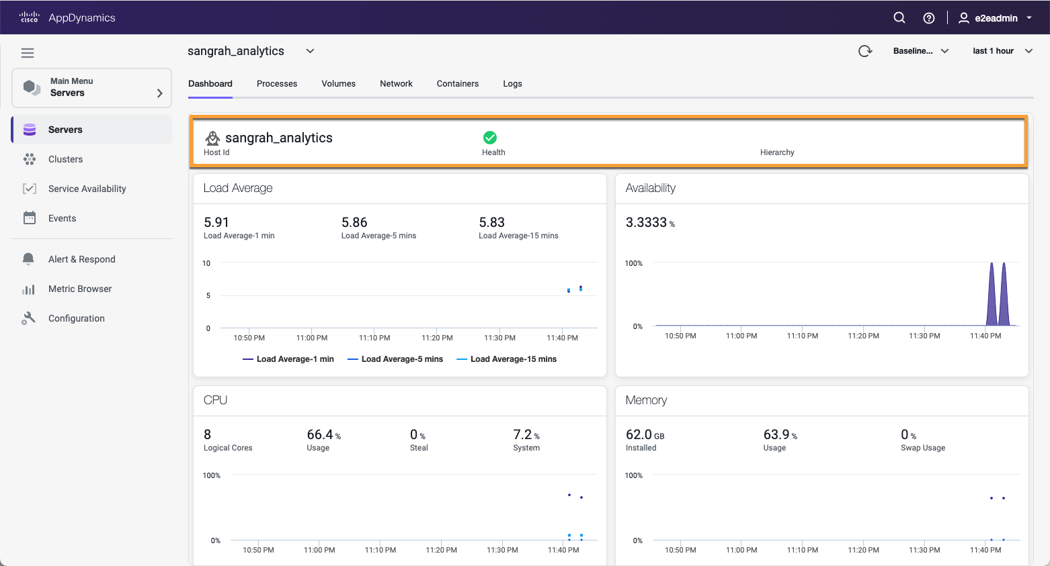The height and width of the screenshot is (566, 1050).
Task: Click the 0 % Steal value
Action: [x=417, y=434]
